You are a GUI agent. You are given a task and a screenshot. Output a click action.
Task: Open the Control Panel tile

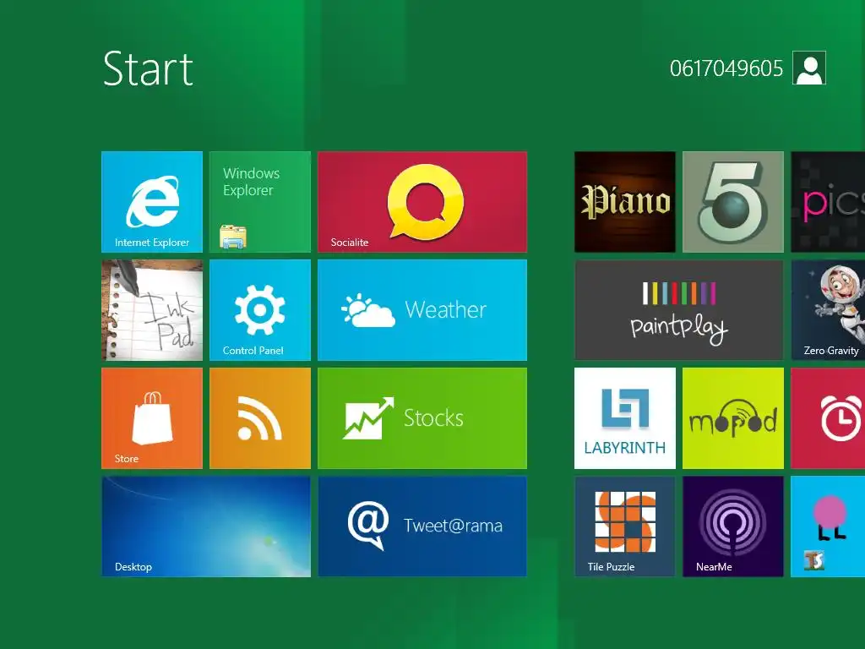click(x=260, y=310)
